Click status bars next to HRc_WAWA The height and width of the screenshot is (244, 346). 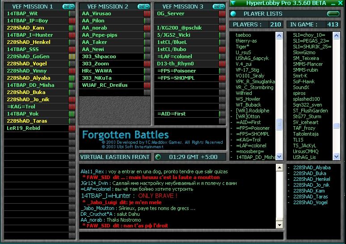pyautogui.click(x=147, y=71)
